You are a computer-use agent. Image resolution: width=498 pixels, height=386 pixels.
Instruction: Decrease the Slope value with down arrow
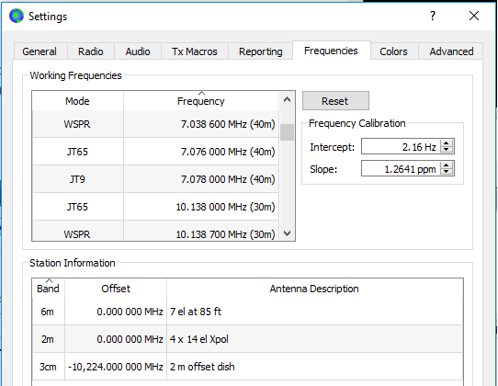pyautogui.click(x=447, y=172)
